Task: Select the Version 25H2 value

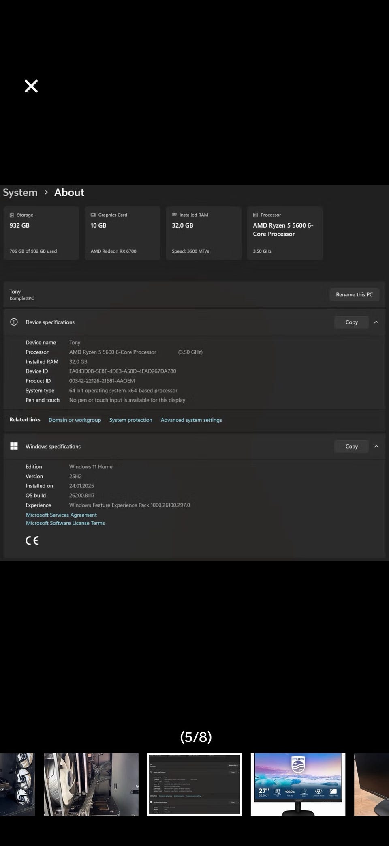Action: [x=75, y=476]
